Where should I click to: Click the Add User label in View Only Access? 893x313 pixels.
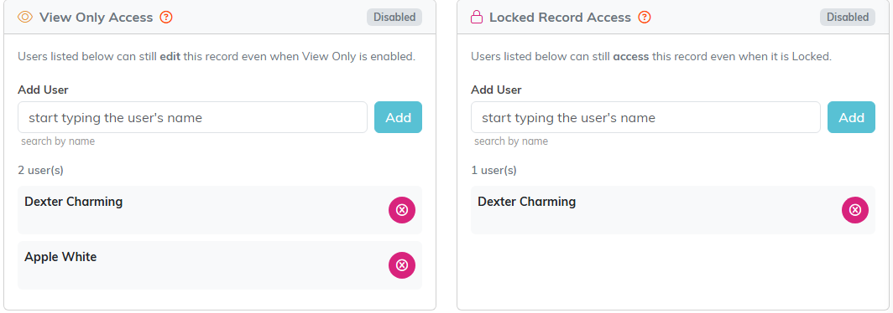pos(44,90)
